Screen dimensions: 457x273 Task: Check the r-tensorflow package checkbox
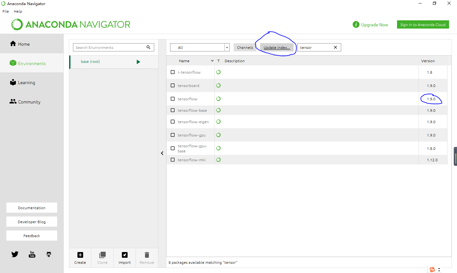173,72
